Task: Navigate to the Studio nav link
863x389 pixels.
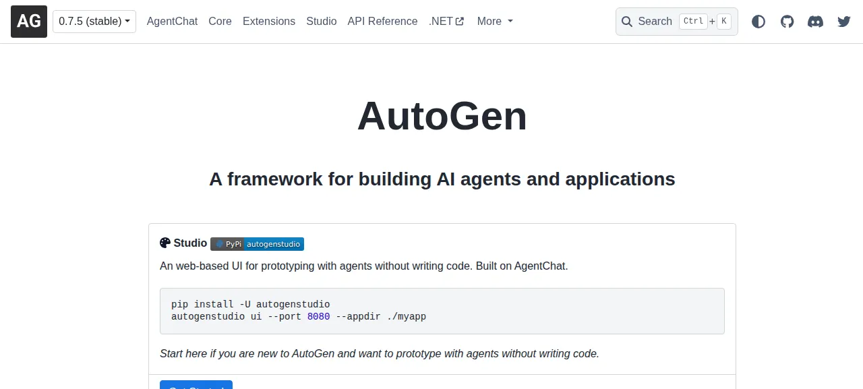Action: (x=322, y=22)
